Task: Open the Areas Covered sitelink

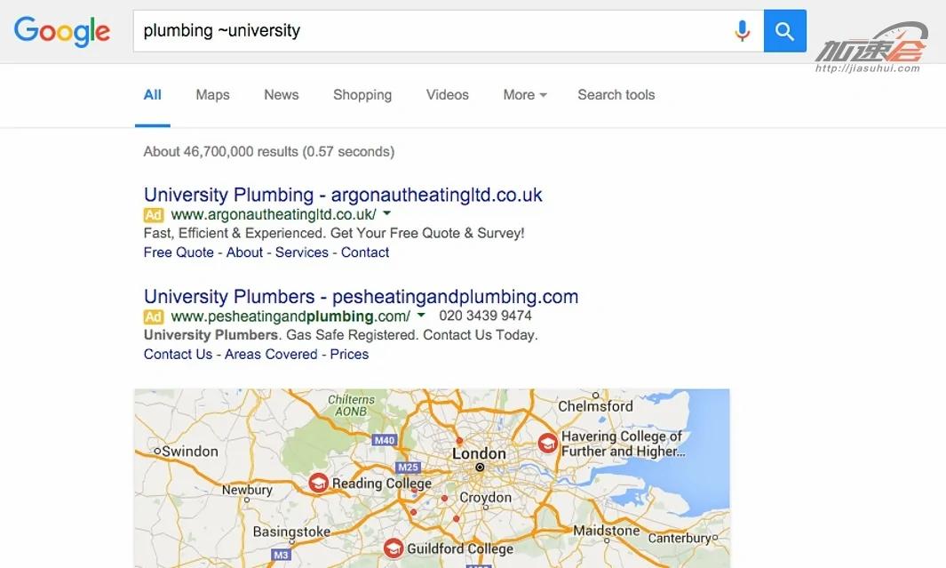Action: pos(271,354)
